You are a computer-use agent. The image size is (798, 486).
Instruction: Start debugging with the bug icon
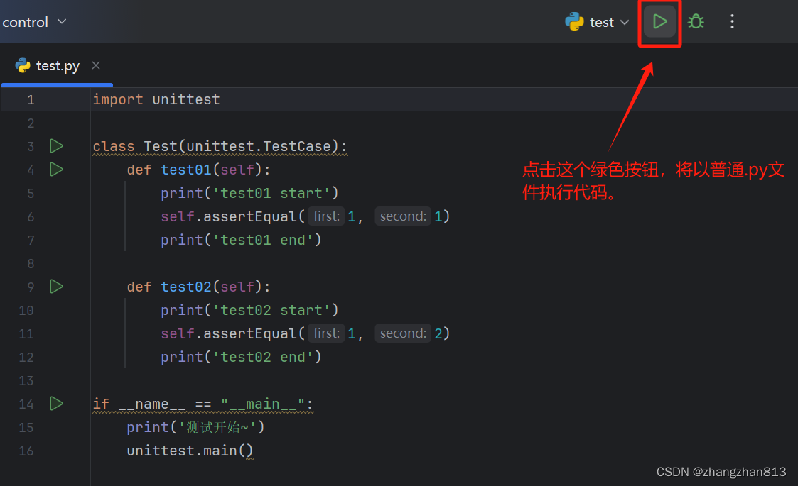coord(696,22)
